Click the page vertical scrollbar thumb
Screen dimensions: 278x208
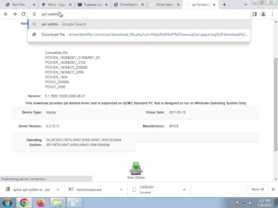276,104
